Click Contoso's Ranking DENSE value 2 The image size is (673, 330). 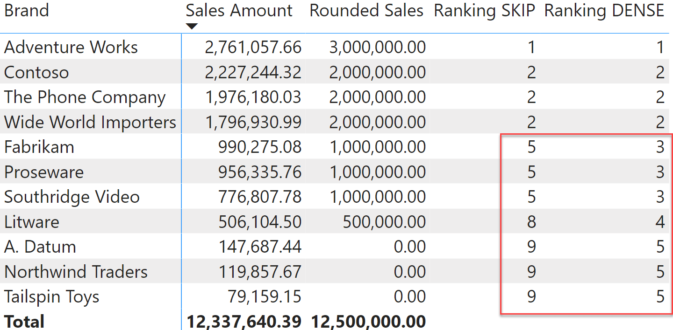point(660,72)
